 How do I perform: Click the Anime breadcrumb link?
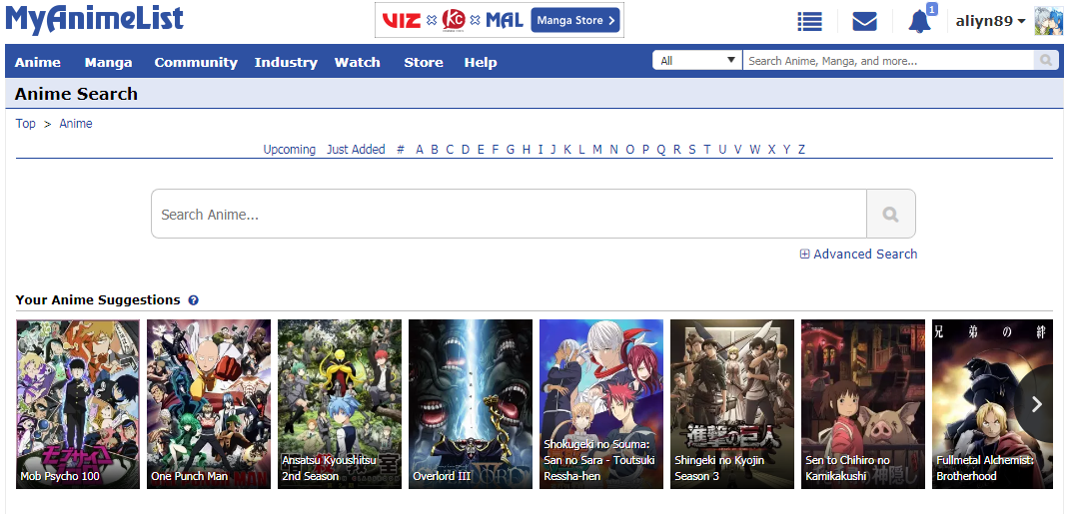pyautogui.click(x=76, y=124)
